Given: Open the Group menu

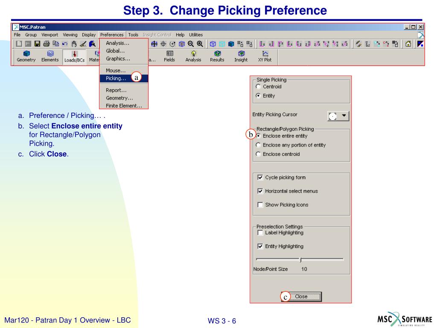Looking at the screenshot, I should (x=31, y=35).
